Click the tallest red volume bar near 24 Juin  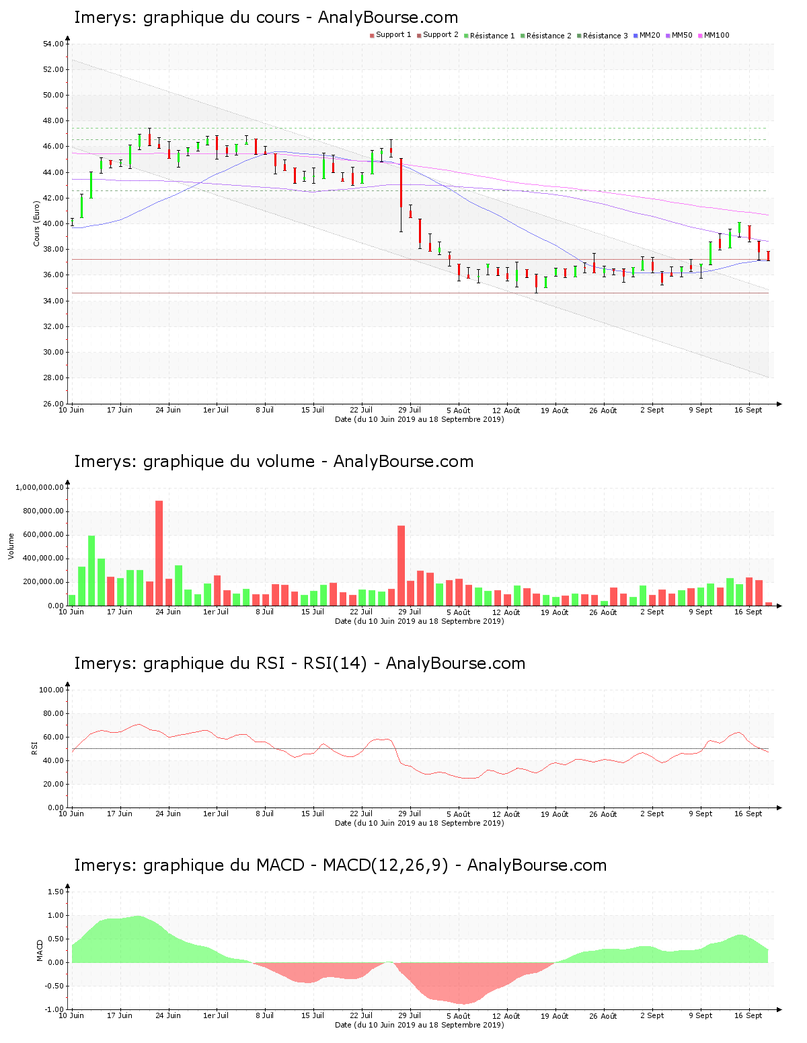tap(159, 553)
